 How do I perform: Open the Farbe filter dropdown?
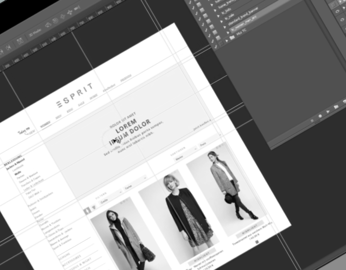[x=136, y=183]
